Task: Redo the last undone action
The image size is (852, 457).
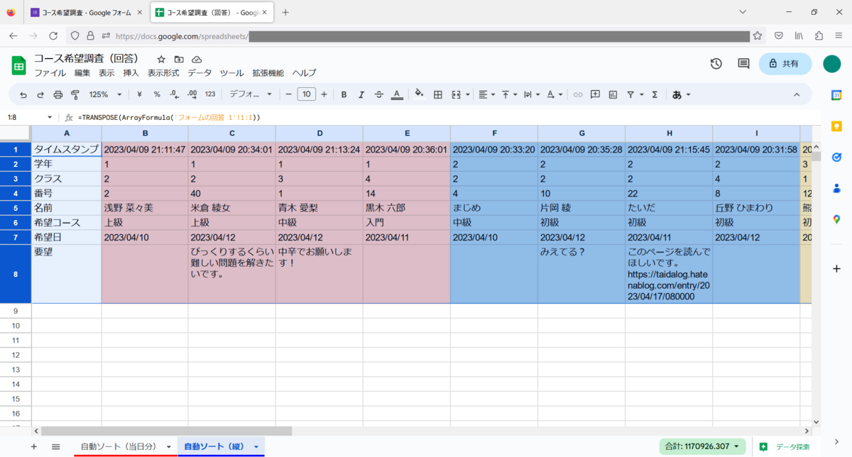Action: [x=40, y=94]
